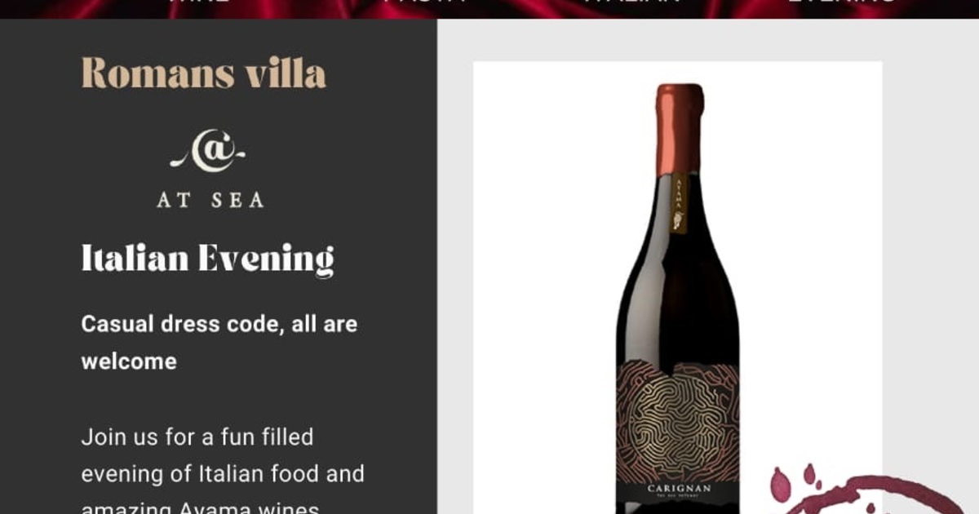Open the Romans villa heading
Screen dimensions: 979x514
click(x=204, y=73)
